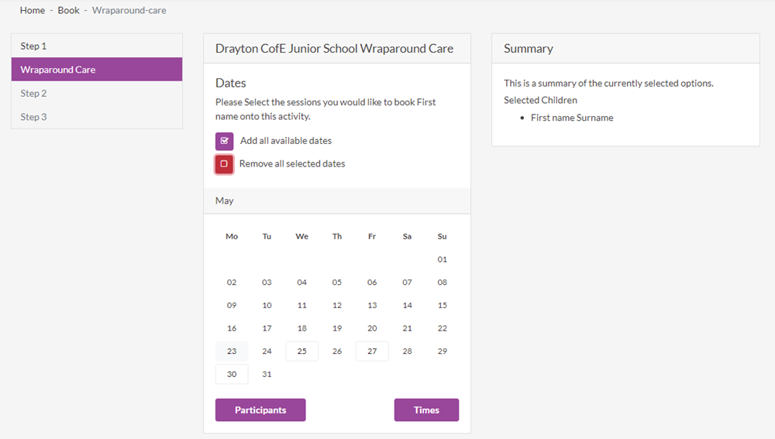Click the Wraparound-care breadcrumb

click(129, 10)
